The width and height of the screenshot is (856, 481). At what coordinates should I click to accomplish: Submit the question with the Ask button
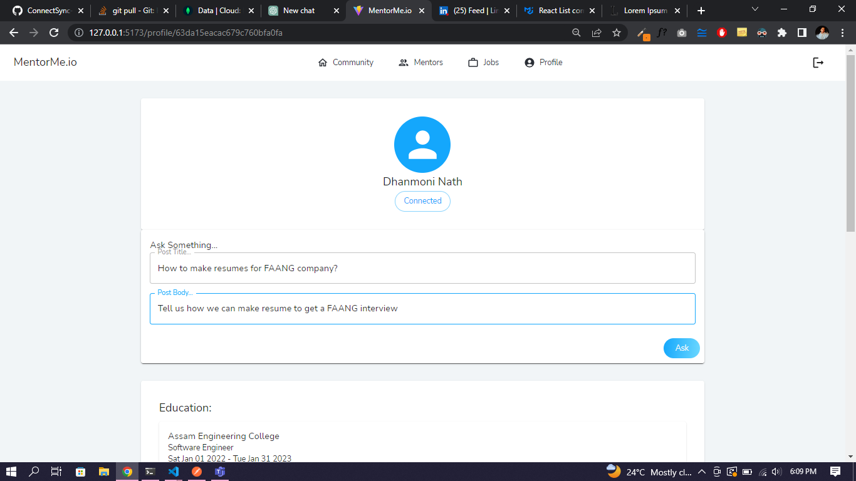[681, 348]
